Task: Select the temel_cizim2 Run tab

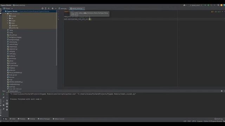Action: pyautogui.click(x=14, y=91)
